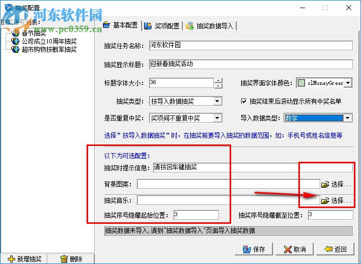The width and height of the screenshot is (361, 264).
Task: Click globe icon beside 公司成立10周年抽奖
Action: click(x=15, y=41)
